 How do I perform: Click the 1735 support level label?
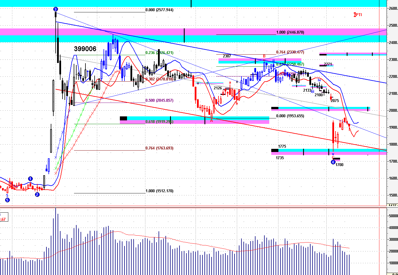tap(280, 158)
